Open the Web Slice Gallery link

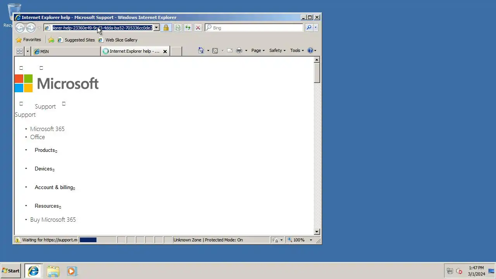pyautogui.click(x=118, y=40)
